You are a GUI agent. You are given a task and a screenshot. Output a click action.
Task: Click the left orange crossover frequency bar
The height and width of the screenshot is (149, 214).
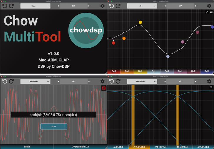click(x=133, y=115)
